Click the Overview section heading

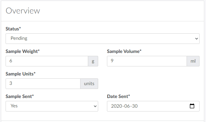tap(23, 11)
